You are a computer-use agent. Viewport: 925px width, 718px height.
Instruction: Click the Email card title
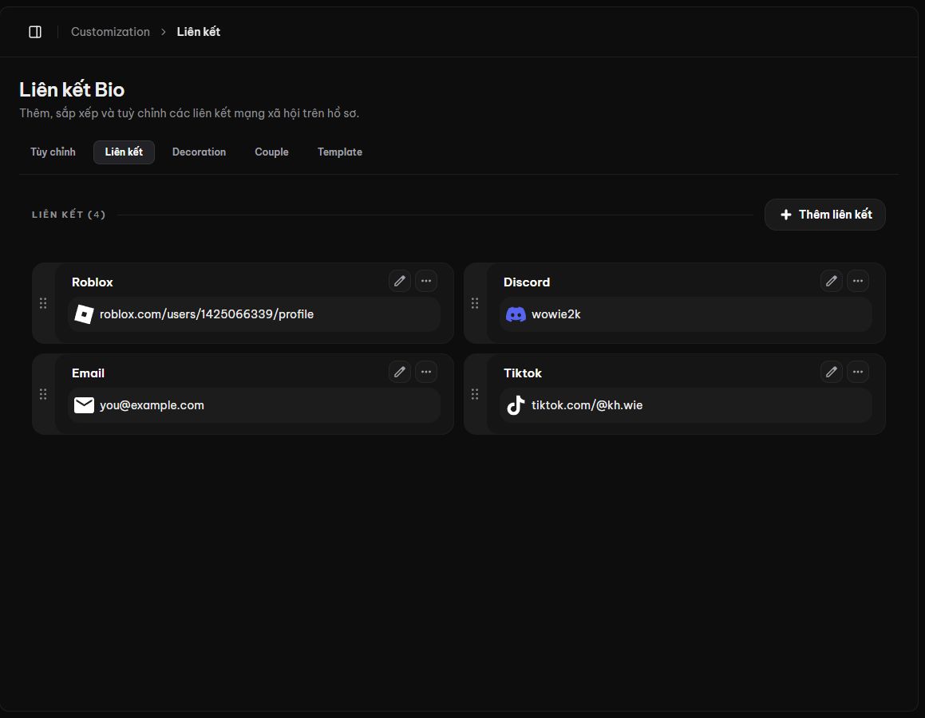click(88, 373)
